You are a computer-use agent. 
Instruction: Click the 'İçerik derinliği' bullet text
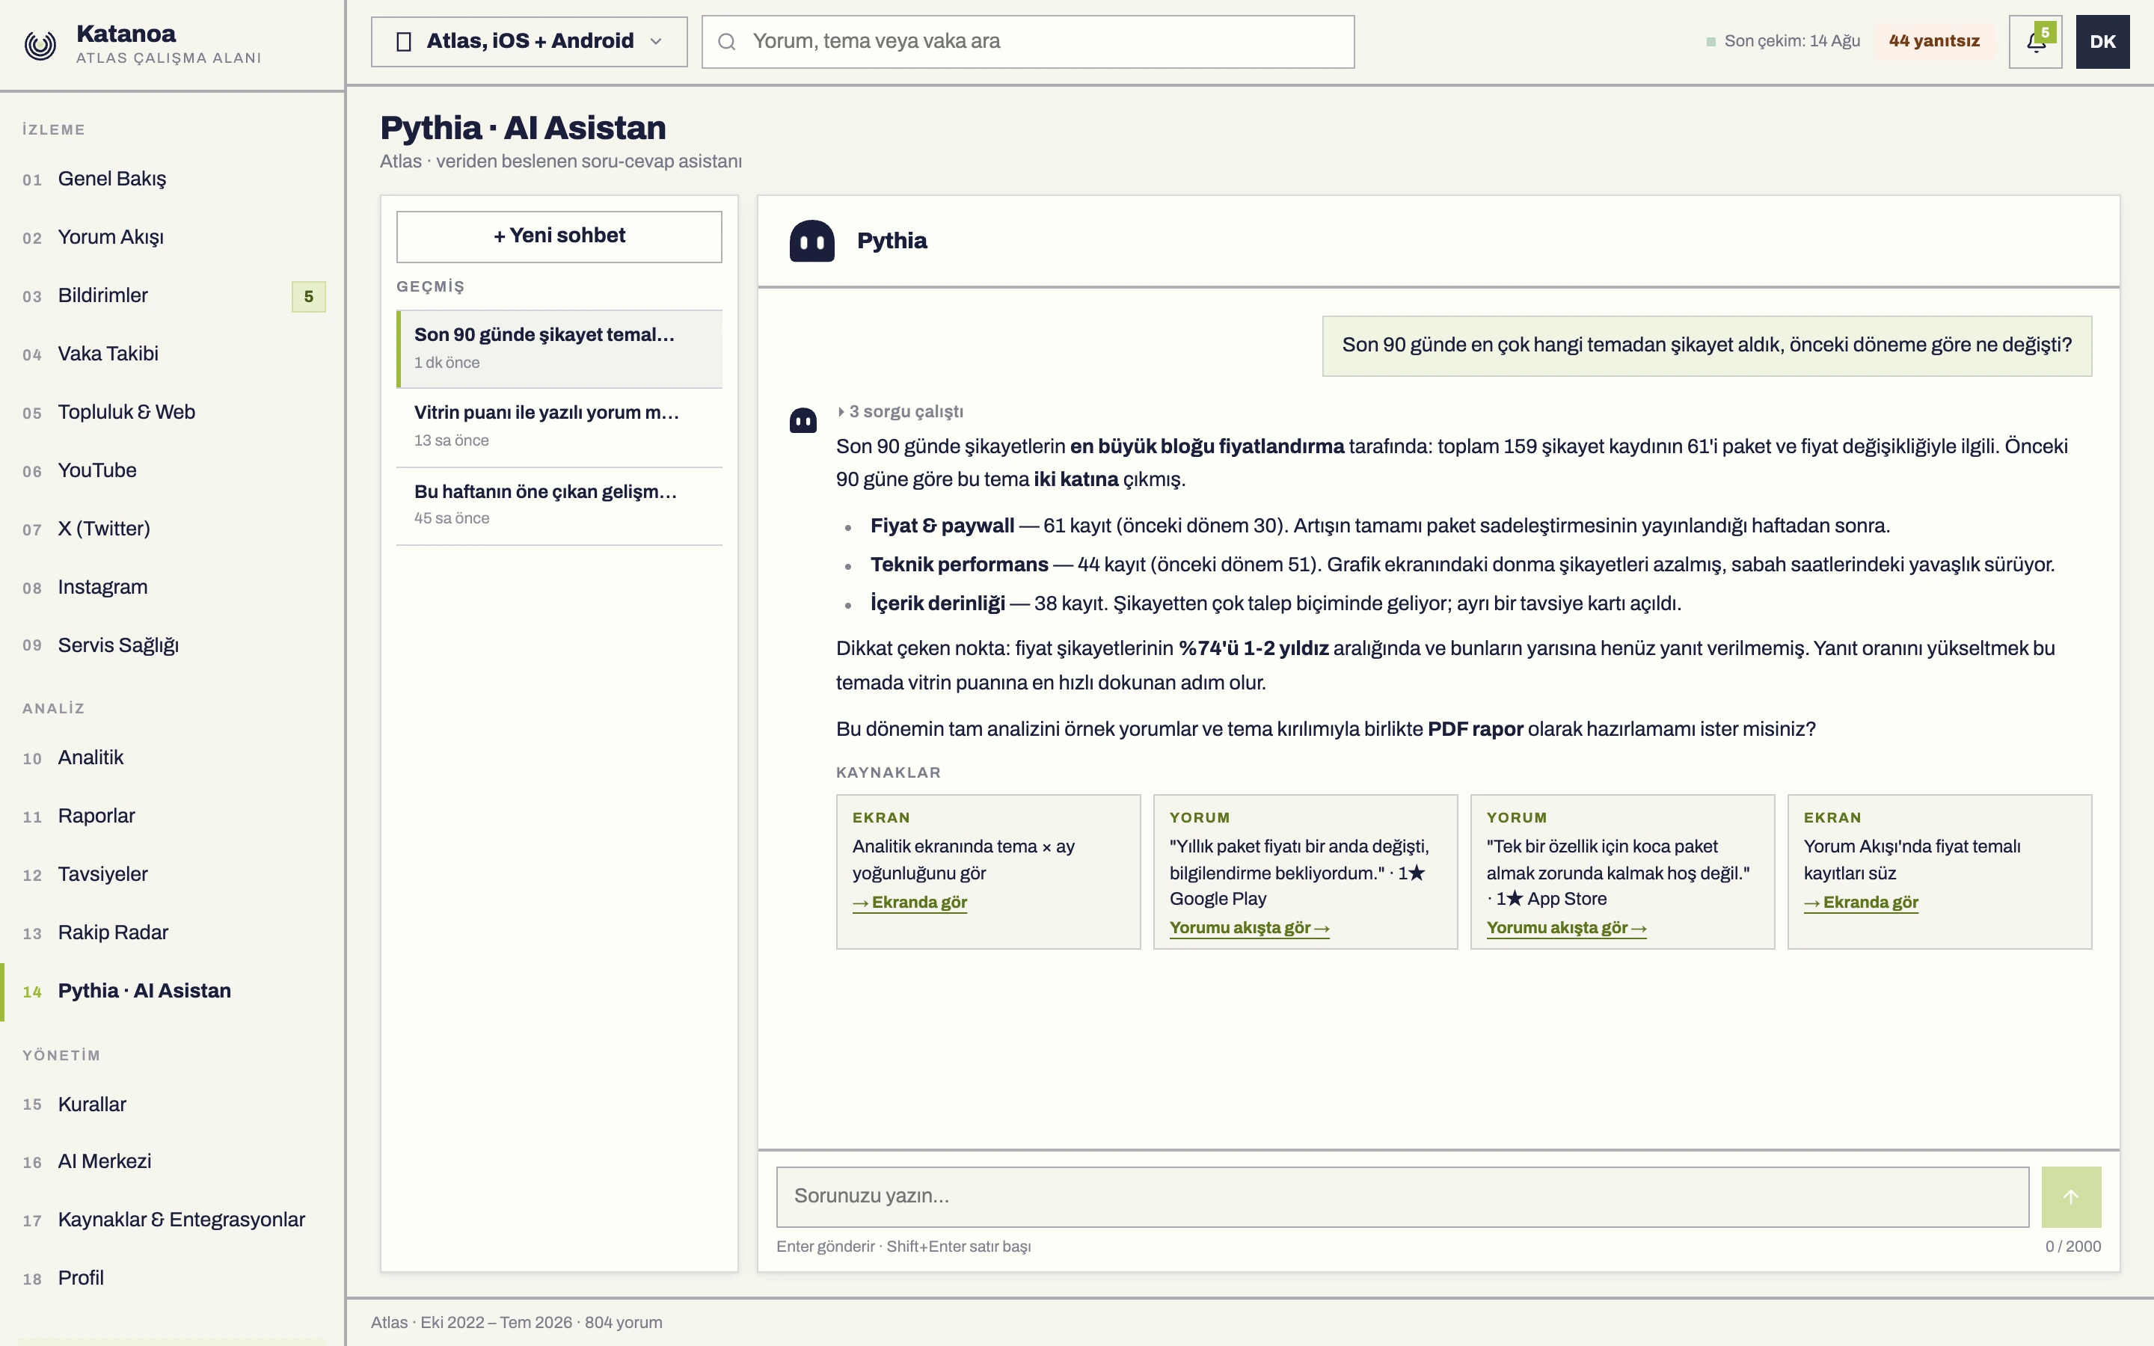click(937, 603)
